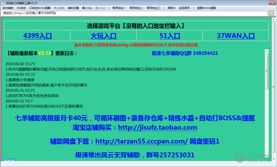Click inner changelog scrollbar down arrow
The height and width of the screenshot is (167, 277).
pyautogui.click(x=267, y=156)
